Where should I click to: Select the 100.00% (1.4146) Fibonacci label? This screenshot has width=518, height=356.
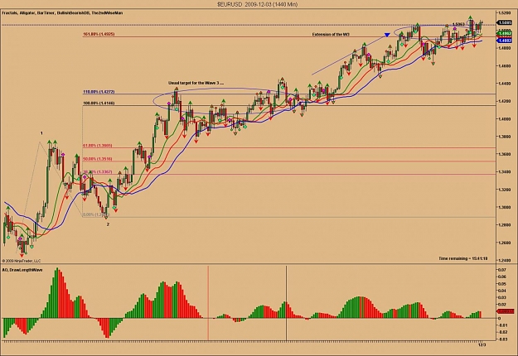(99, 103)
